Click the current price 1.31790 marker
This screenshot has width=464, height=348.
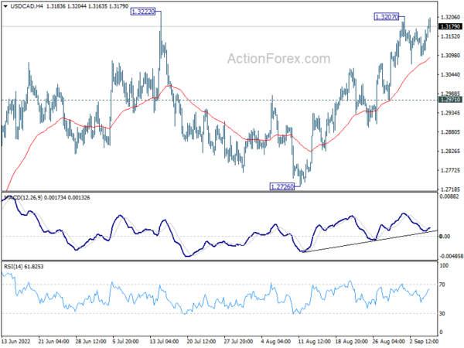pos(450,26)
